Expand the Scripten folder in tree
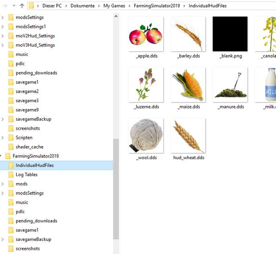This screenshot has height=254, width=276. 3,138
